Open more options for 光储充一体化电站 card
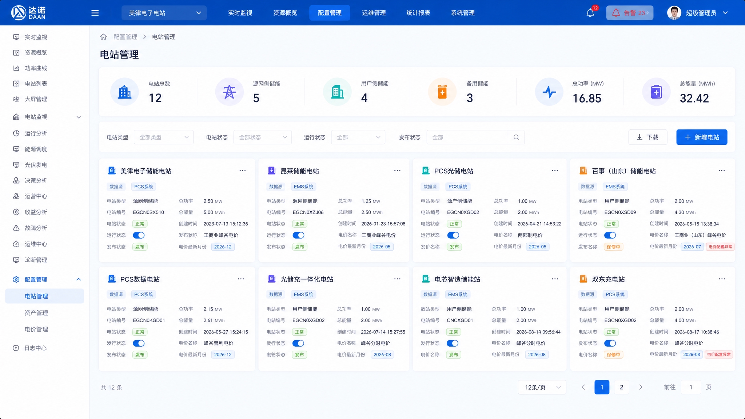The image size is (745, 419). pos(397,279)
